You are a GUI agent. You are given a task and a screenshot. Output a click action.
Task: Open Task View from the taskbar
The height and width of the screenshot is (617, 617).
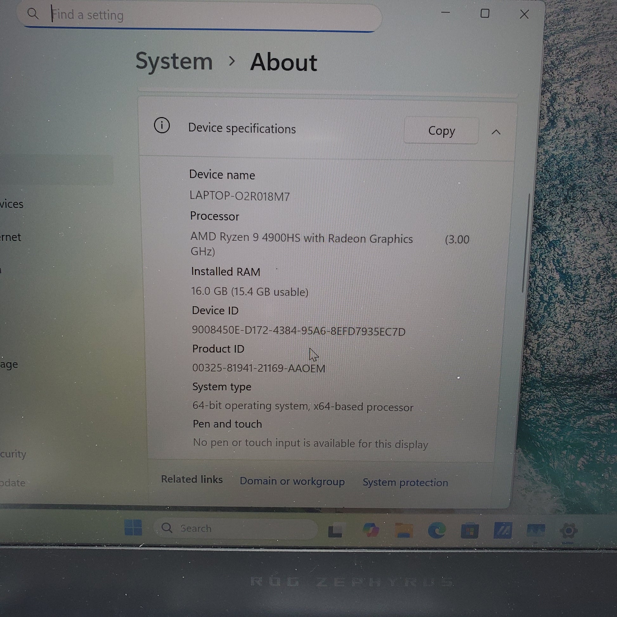tap(335, 530)
